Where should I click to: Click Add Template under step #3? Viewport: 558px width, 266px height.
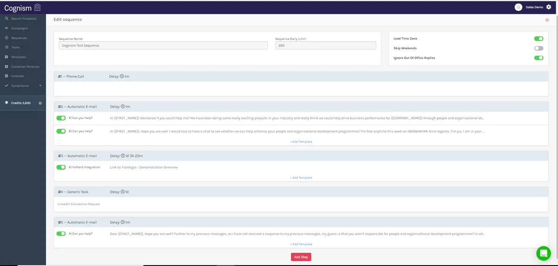pyautogui.click(x=301, y=178)
